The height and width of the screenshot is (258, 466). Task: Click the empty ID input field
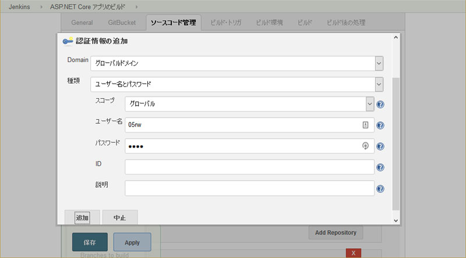pos(249,167)
